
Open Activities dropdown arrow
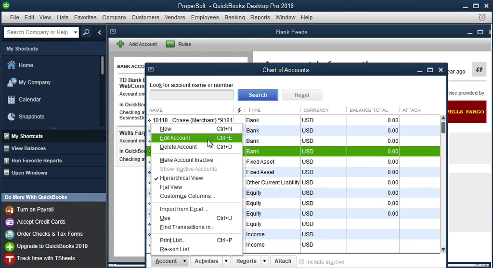(x=226, y=261)
